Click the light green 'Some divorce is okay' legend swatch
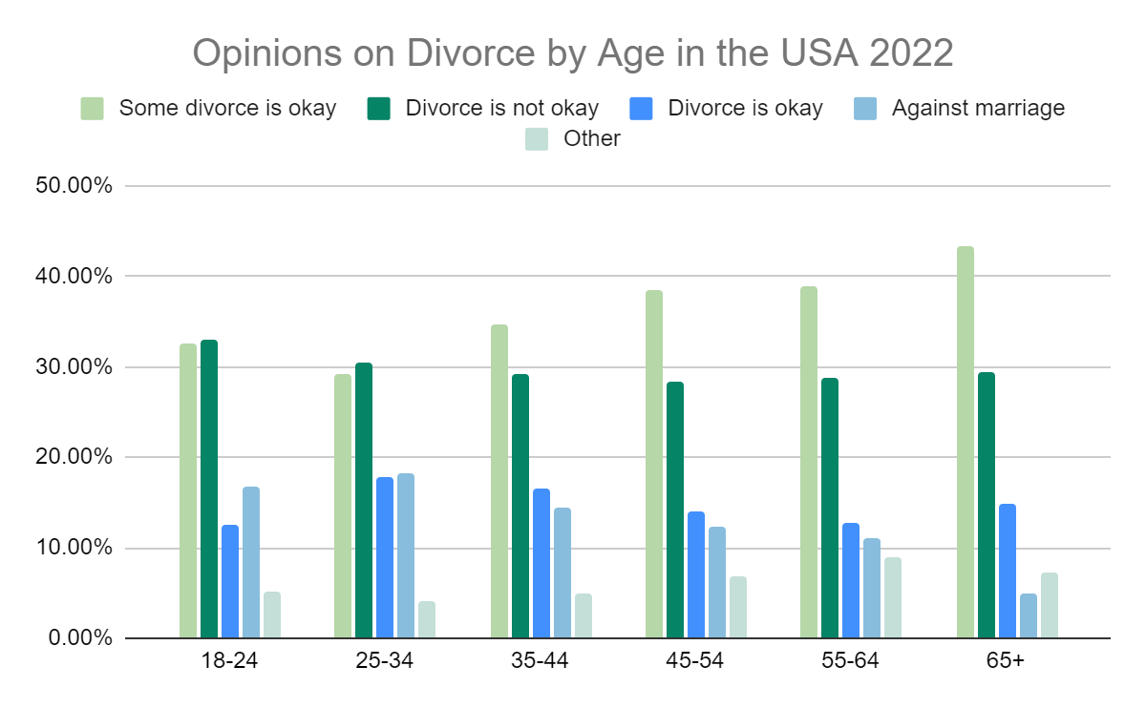This screenshot has height=708, width=1146. pyautogui.click(x=93, y=108)
